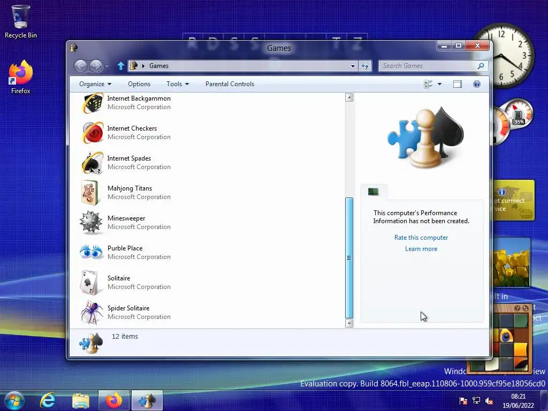The width and height of the screenshot is (548, 411).
Task: Change view using the view icon
Action: [428, 84]
